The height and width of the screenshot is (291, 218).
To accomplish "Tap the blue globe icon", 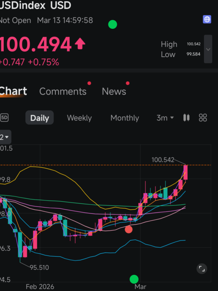I will point(207,19).
